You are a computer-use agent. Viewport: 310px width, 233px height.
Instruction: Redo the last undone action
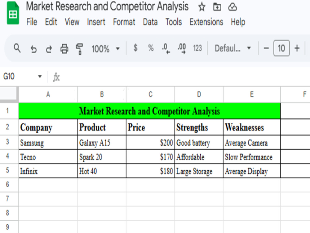(x=49, y=49)
